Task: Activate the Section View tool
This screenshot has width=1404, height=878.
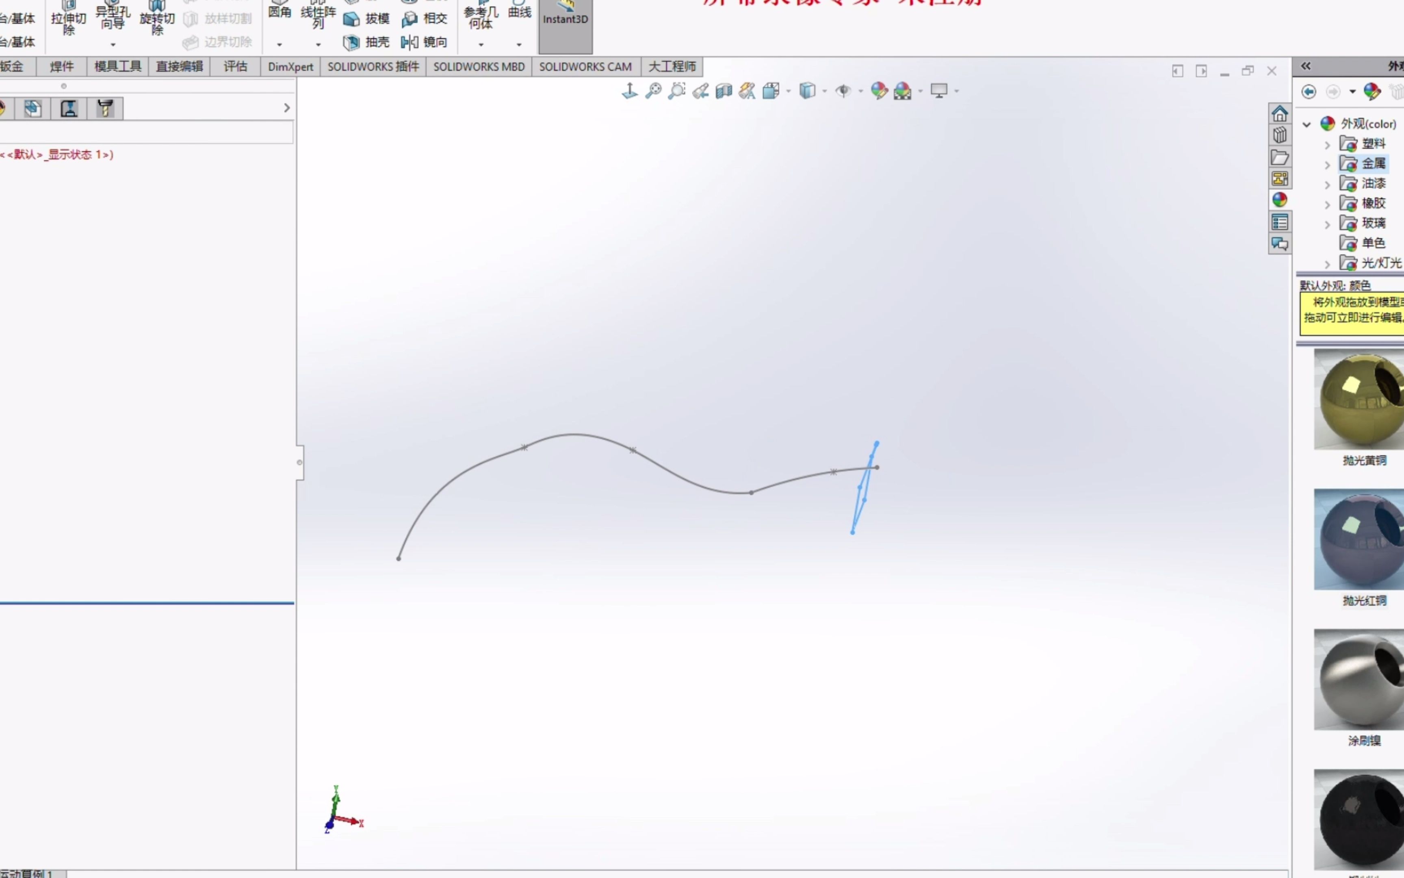Action: point(724,91)
